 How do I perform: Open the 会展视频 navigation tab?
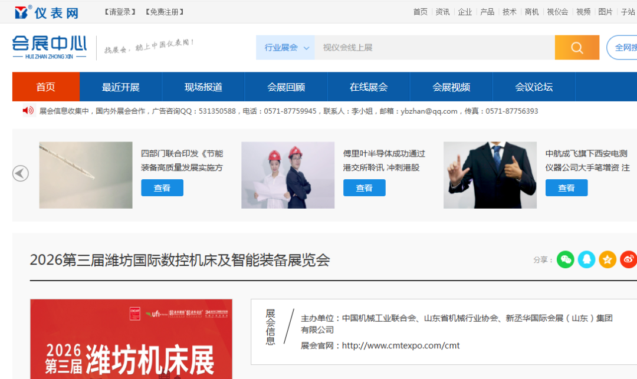click(451, 87)
